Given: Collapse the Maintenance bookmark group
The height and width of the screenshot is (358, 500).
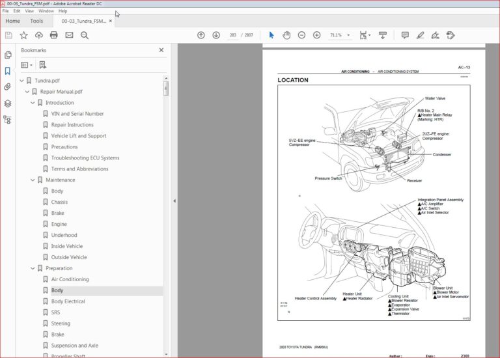Looking at the screenshot, I should [x=33, y=180].
